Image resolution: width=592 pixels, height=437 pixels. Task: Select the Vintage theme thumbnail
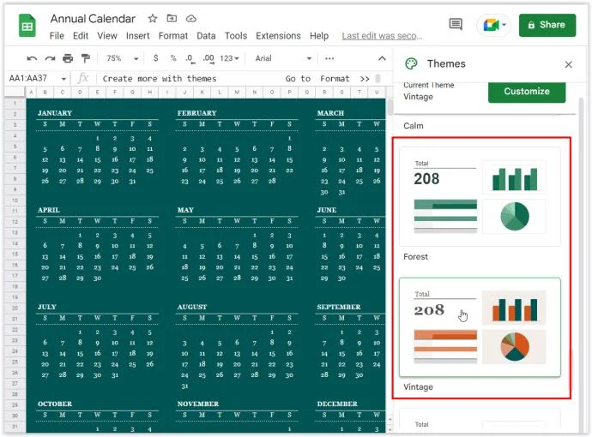tap(480, 327)
